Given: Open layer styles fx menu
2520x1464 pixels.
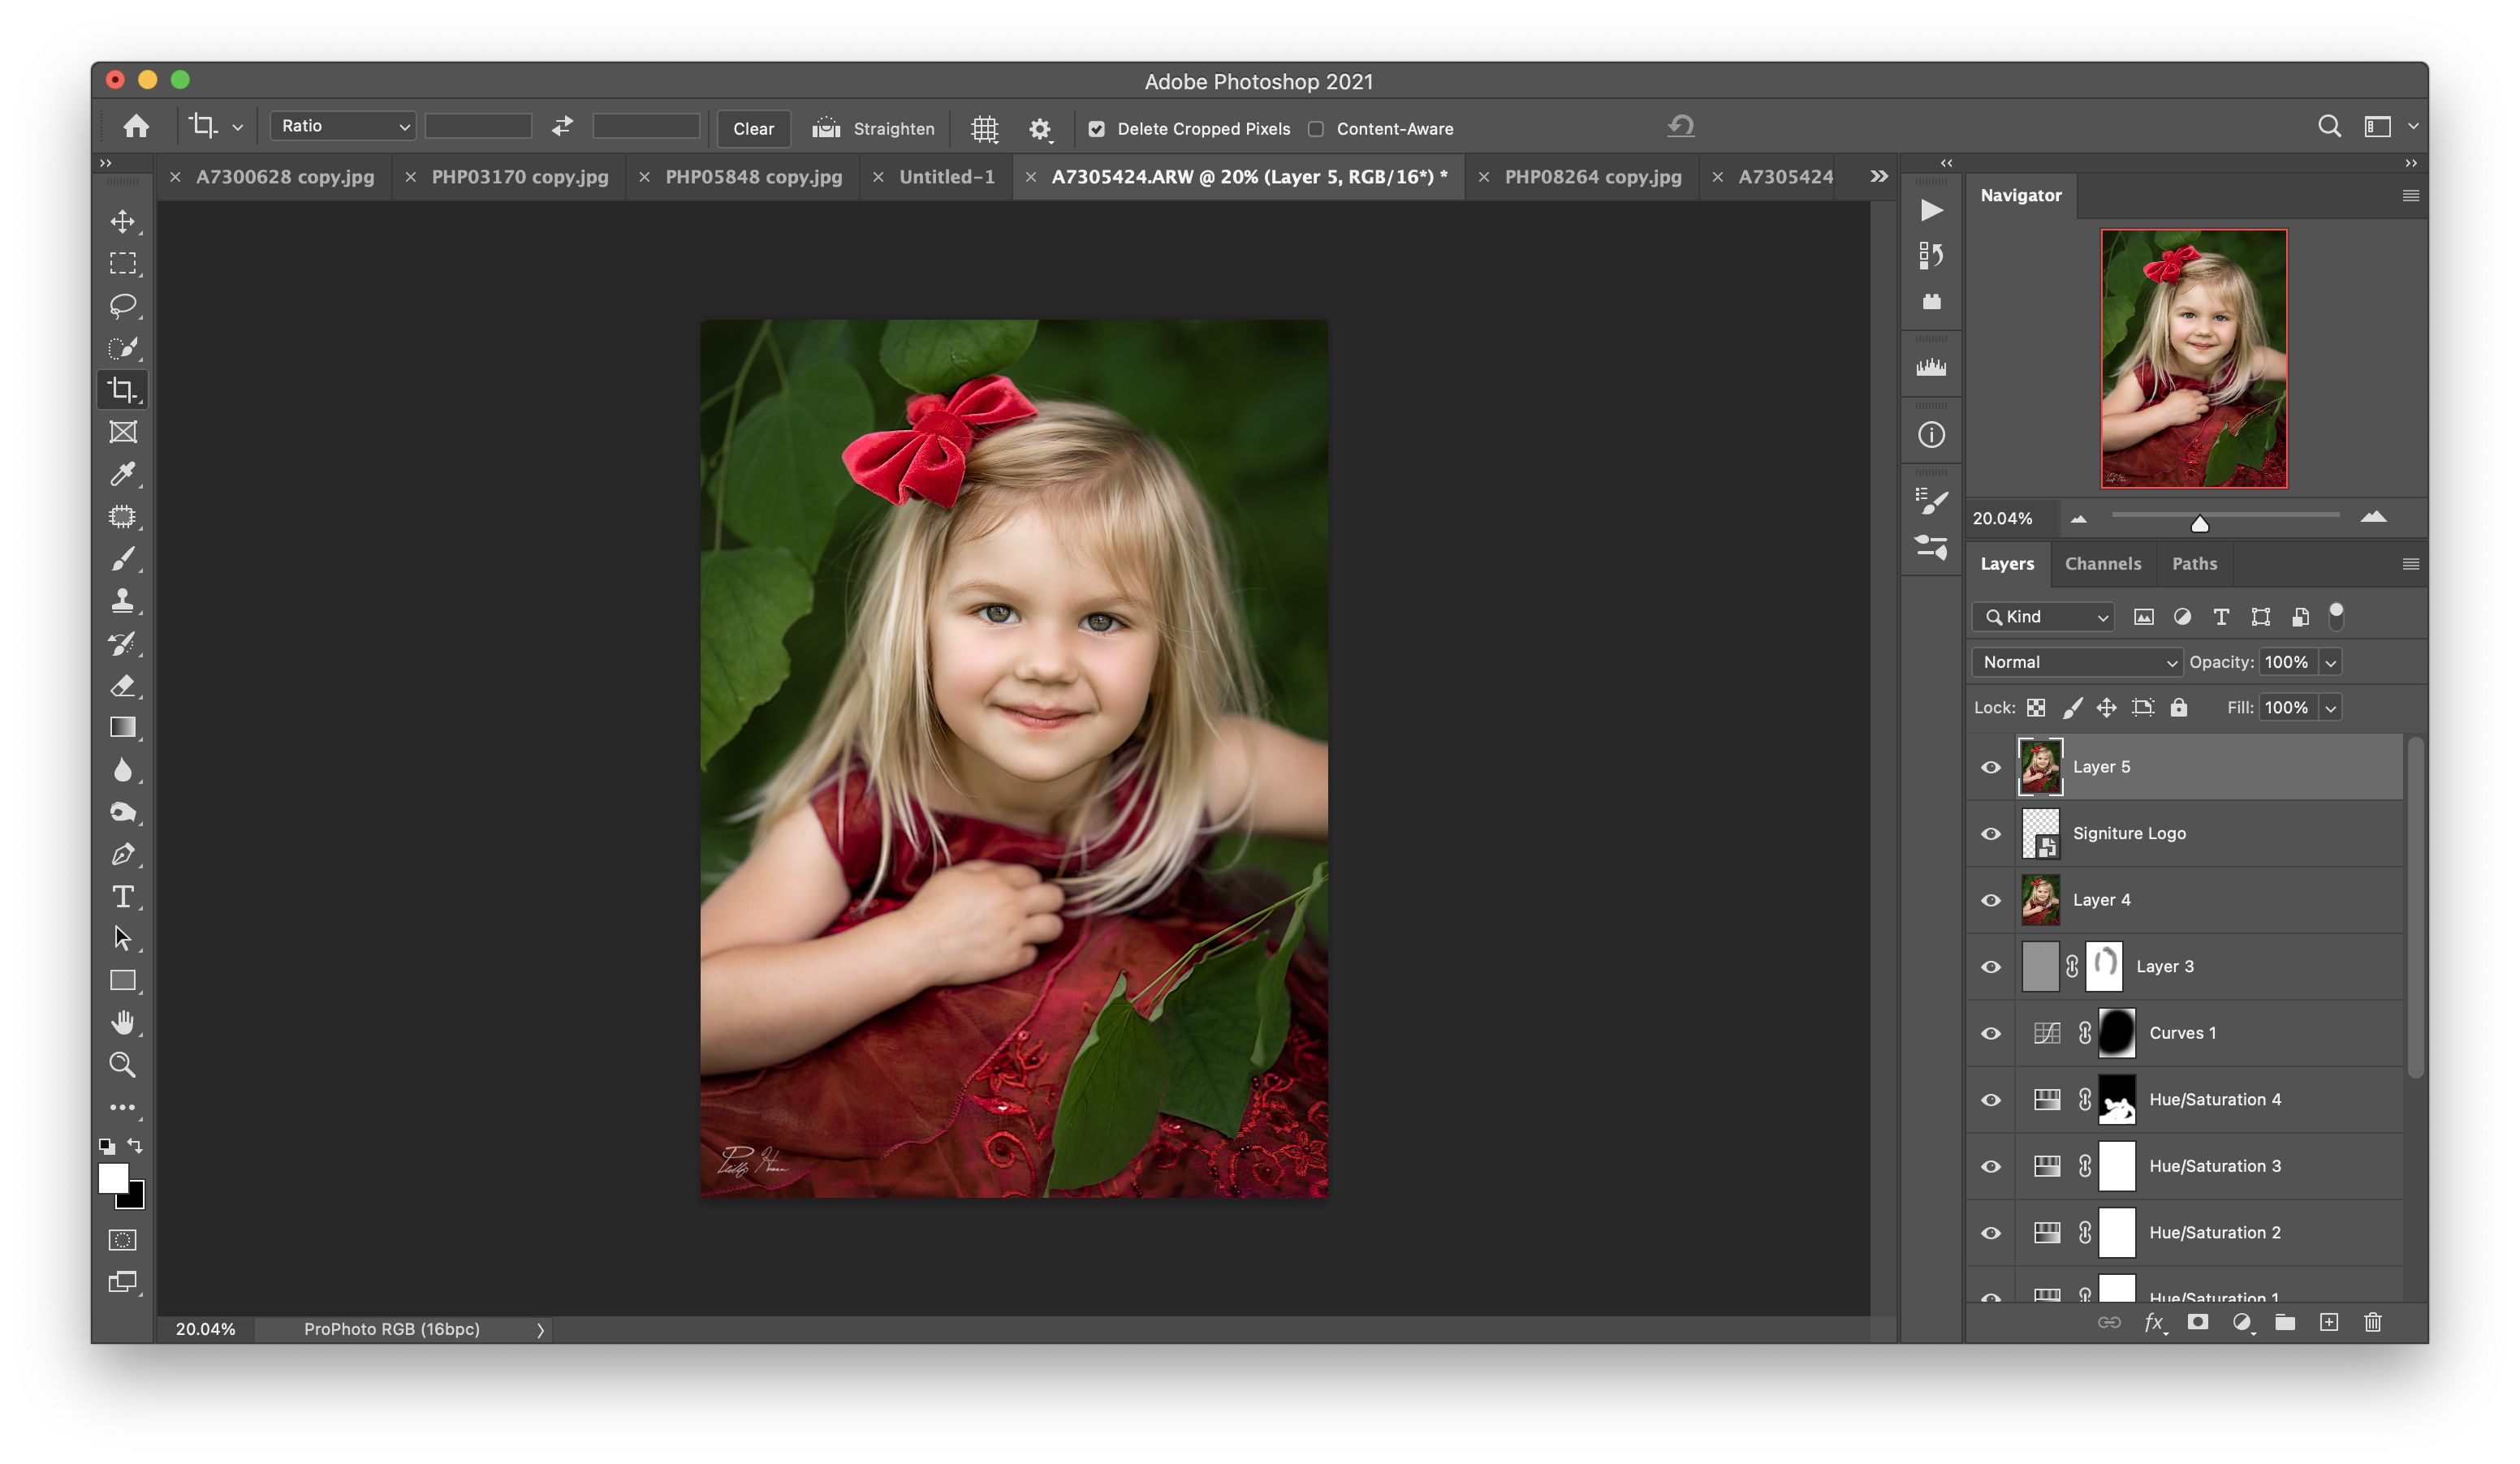Looking at the screenshot, I should 2155,1322.
